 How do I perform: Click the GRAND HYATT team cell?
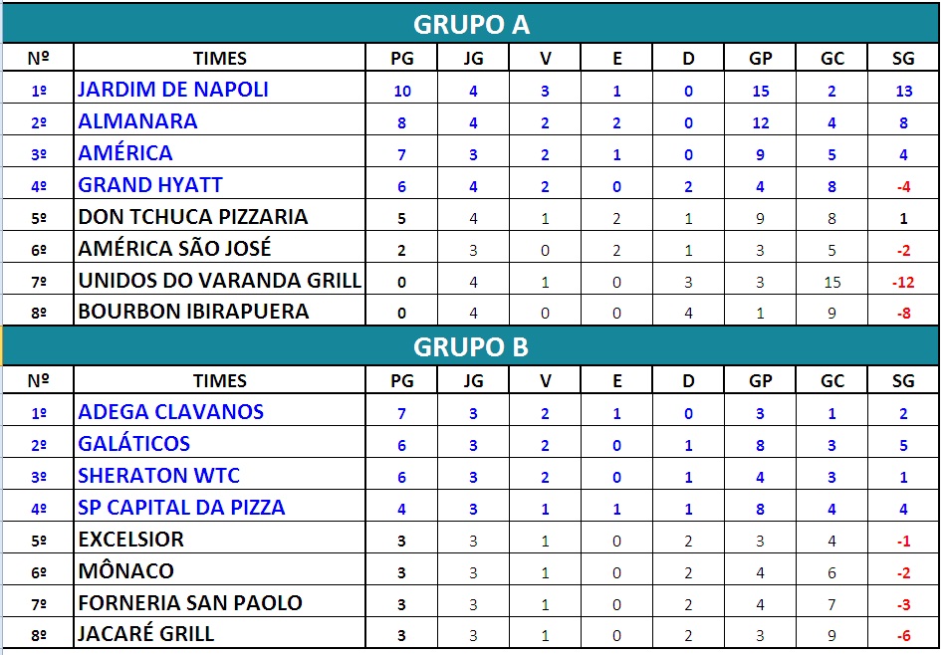(220, 184)
